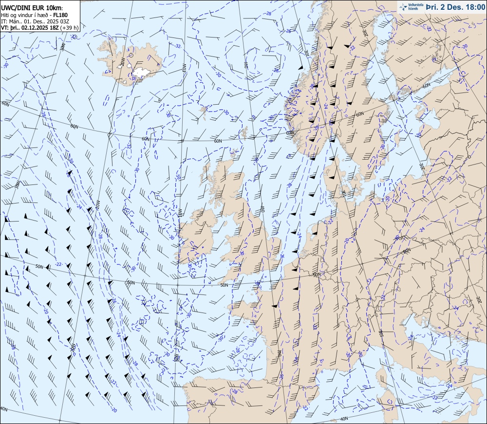This screenshot has height=424, width=487.
Task: Click the 'Þri. 2 Des. 18:00' timestamp
Action: click(x=455, y=7)
